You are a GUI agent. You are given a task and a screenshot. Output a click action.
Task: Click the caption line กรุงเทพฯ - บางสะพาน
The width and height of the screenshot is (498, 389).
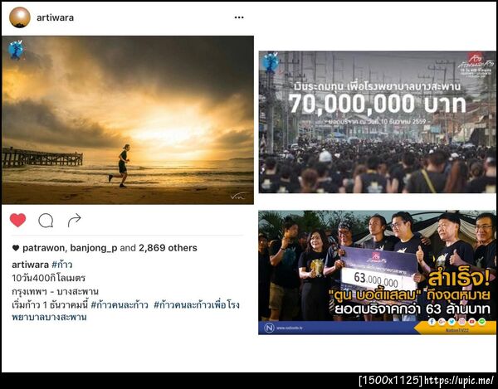(56, 291)
